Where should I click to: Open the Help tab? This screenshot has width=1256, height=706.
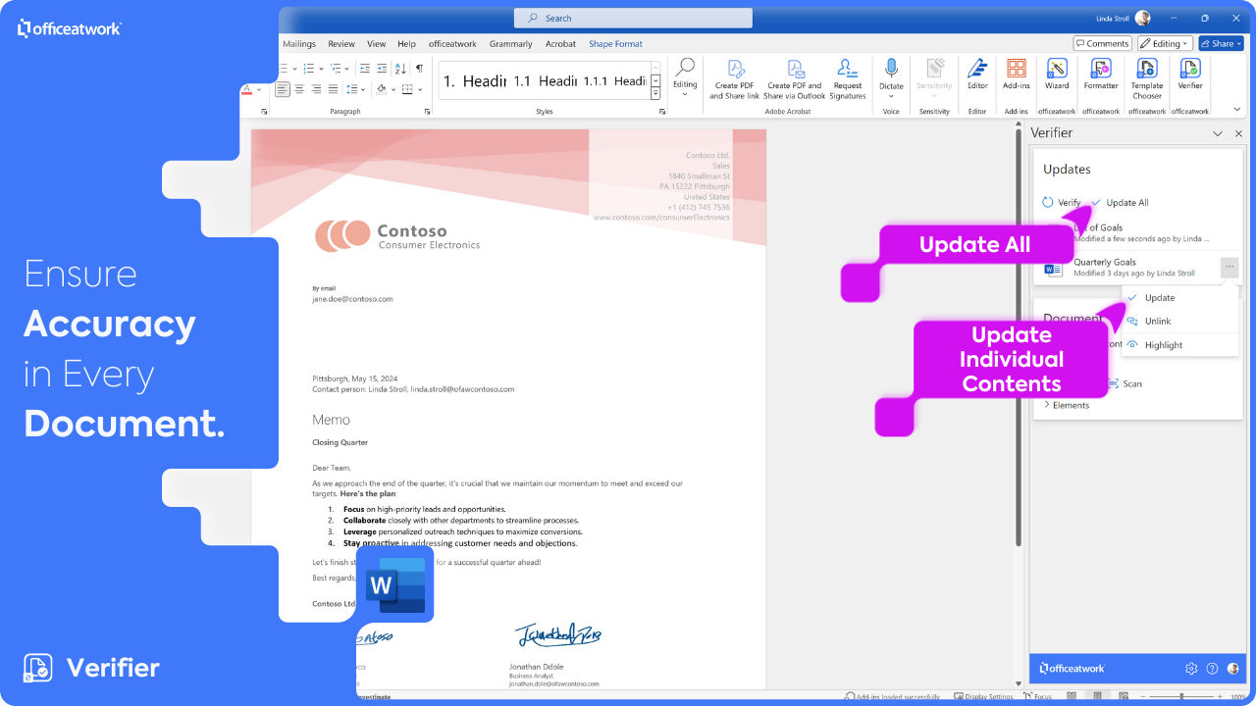click(x=407, y=44)
